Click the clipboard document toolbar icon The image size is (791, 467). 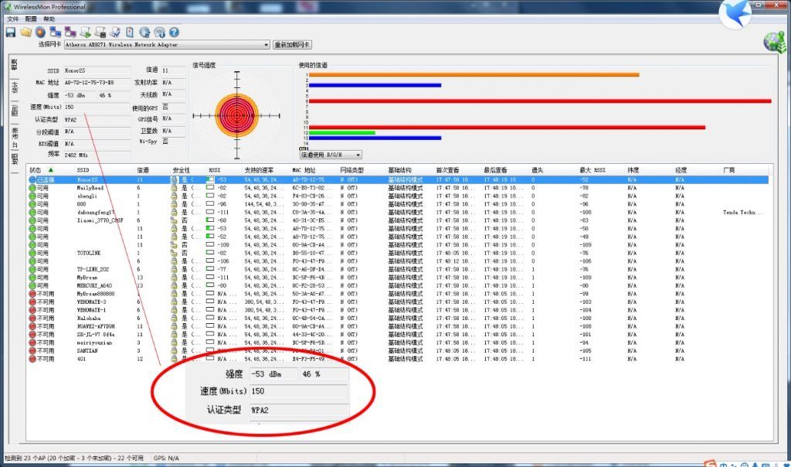130,32
